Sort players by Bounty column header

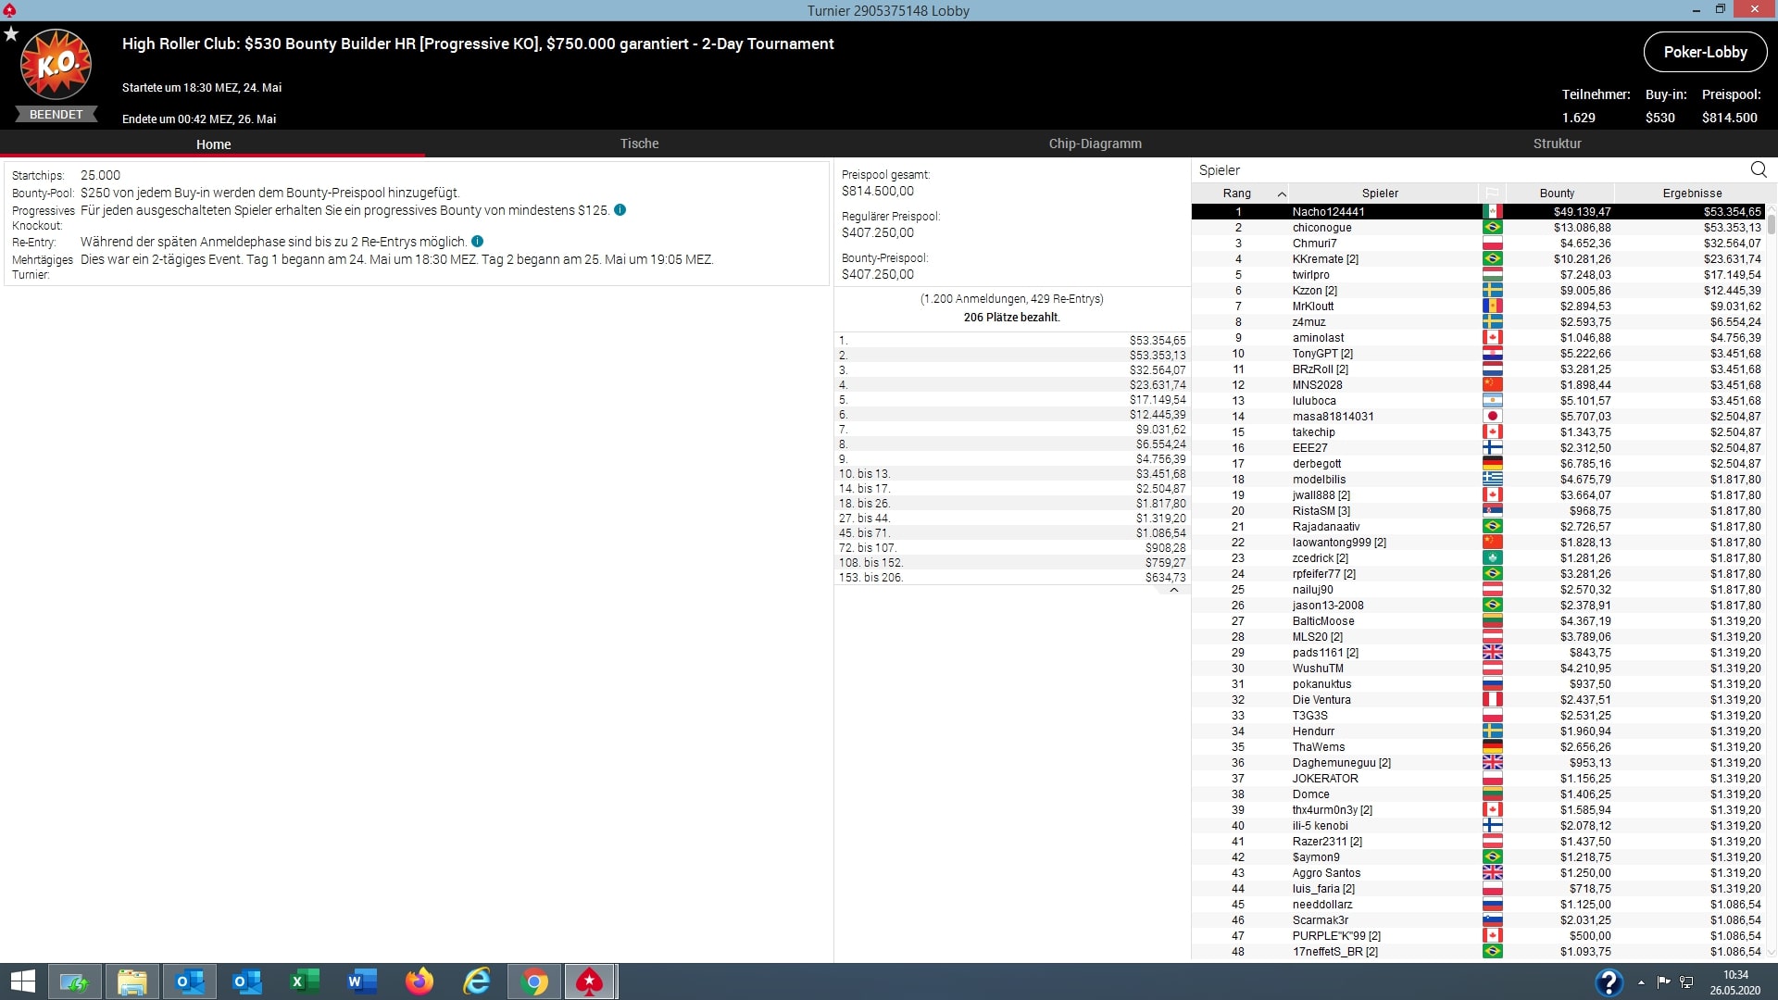click(1557, 194)
